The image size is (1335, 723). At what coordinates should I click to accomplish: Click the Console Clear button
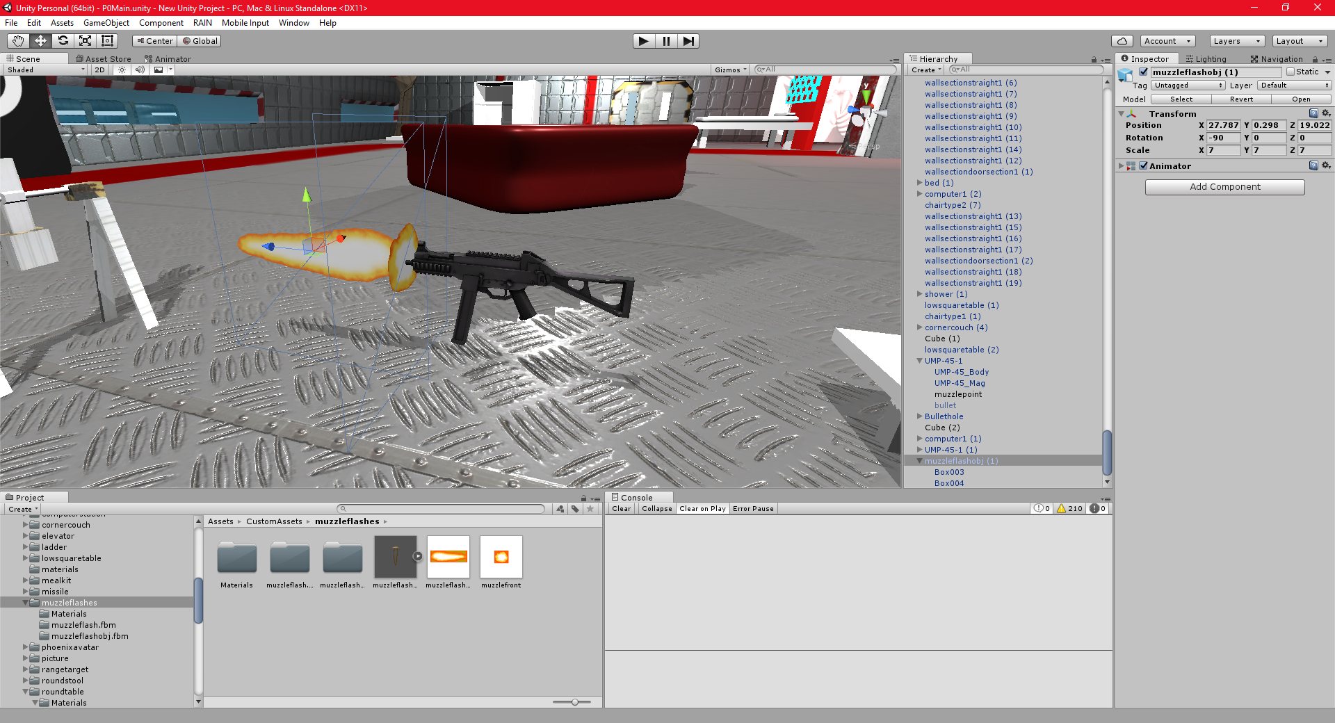tap(621, 509)
